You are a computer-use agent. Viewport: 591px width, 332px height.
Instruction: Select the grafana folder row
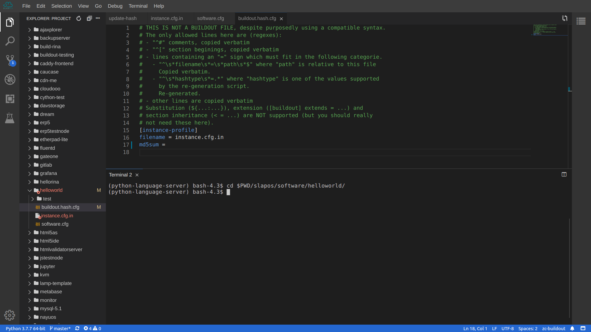click(x=63, y=173)
